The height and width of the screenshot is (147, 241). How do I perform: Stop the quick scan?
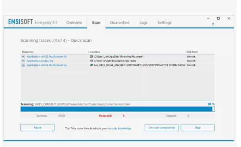(197, 128)
